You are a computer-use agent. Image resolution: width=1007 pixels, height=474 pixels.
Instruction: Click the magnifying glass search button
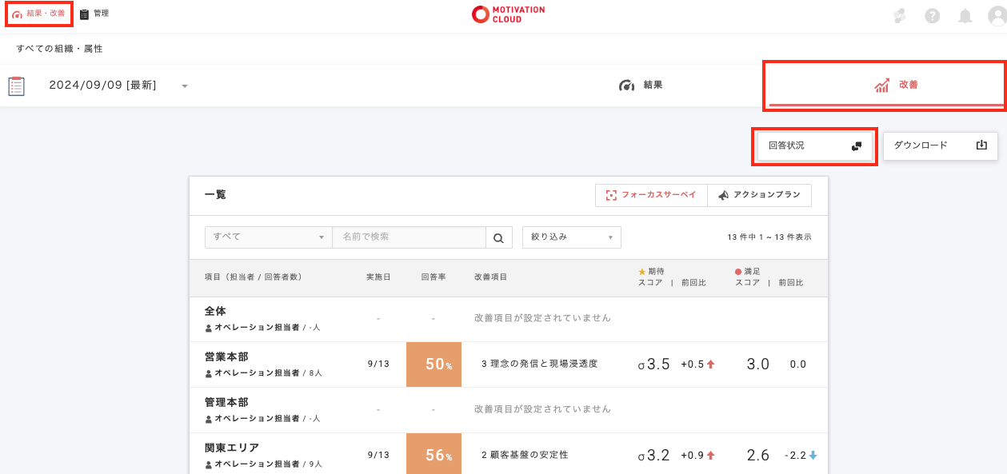(498, 237)
